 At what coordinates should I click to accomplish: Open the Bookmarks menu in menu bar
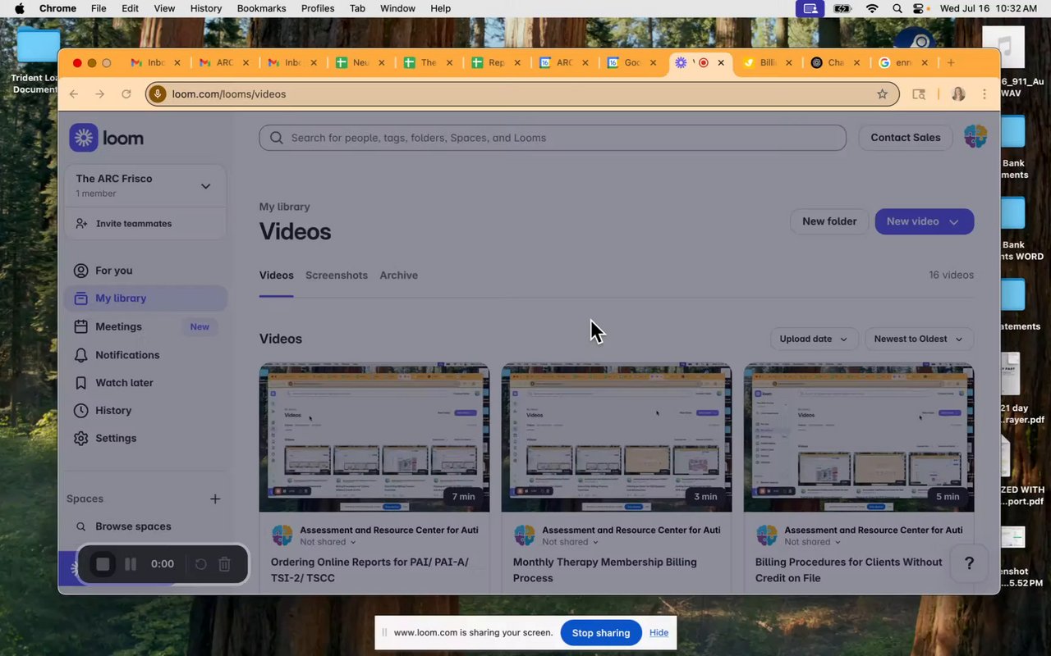(x=261, y=8)
